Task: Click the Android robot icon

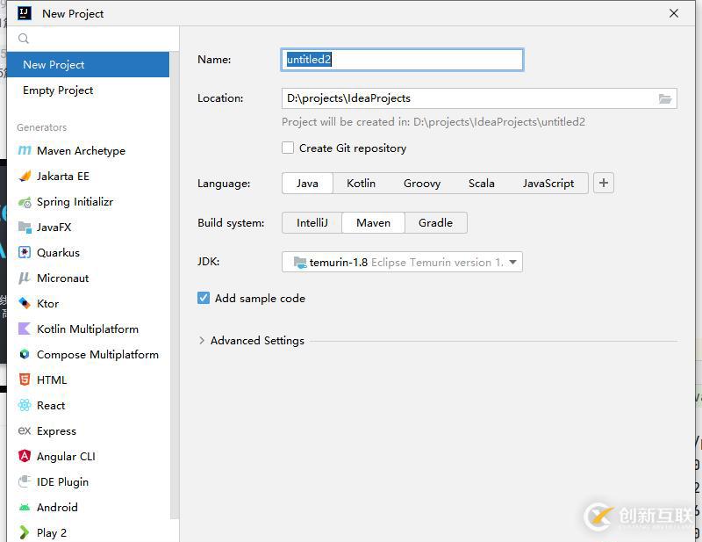Action: click(25, 508)
